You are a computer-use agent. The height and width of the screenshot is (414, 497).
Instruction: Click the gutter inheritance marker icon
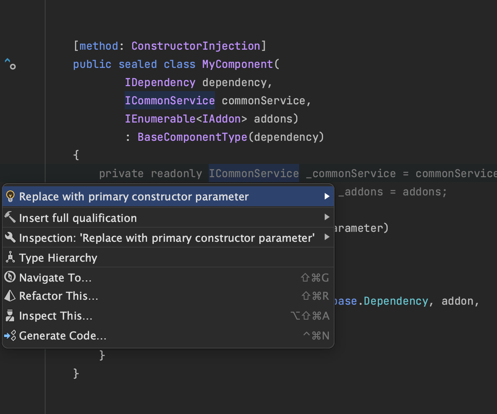[x=10, y=65]
